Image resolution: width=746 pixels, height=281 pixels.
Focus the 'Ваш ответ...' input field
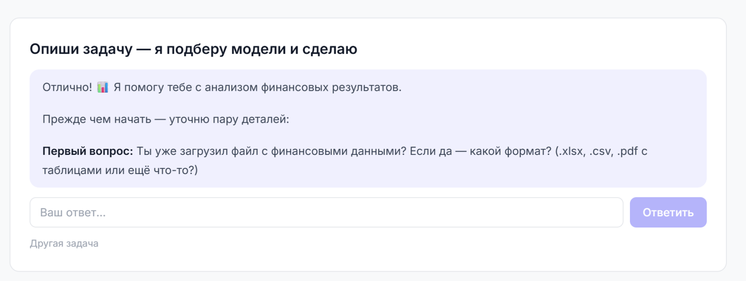click(x=326, y=213)
